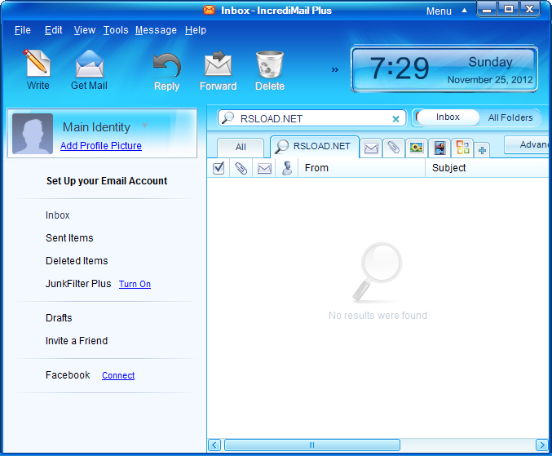552x456 pixels.
Task: Open Sent Items folder
Action: click(x=69, y=238)
